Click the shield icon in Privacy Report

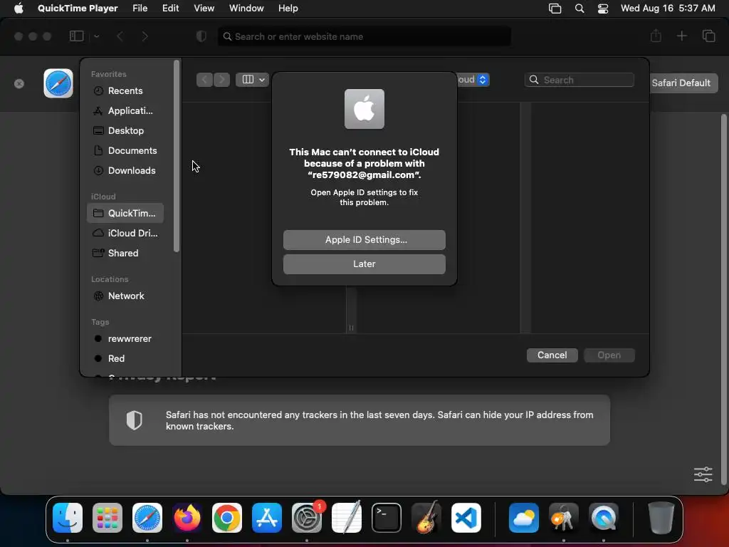[x=135, y=420]
